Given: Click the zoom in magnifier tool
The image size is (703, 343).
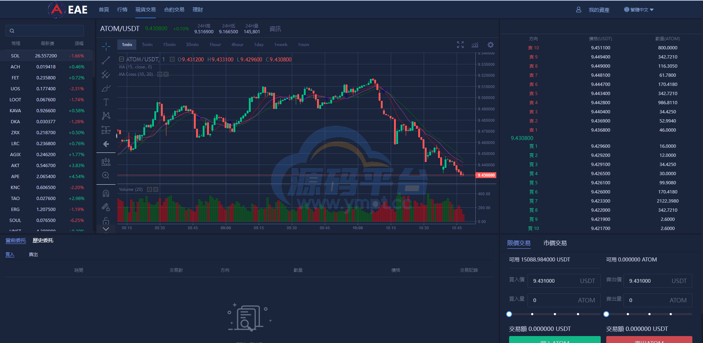Looking at the screenshot, I should (106, 176).
